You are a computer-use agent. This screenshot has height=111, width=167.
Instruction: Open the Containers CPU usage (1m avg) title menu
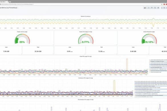pyautogui.click(x=86, y=78)
